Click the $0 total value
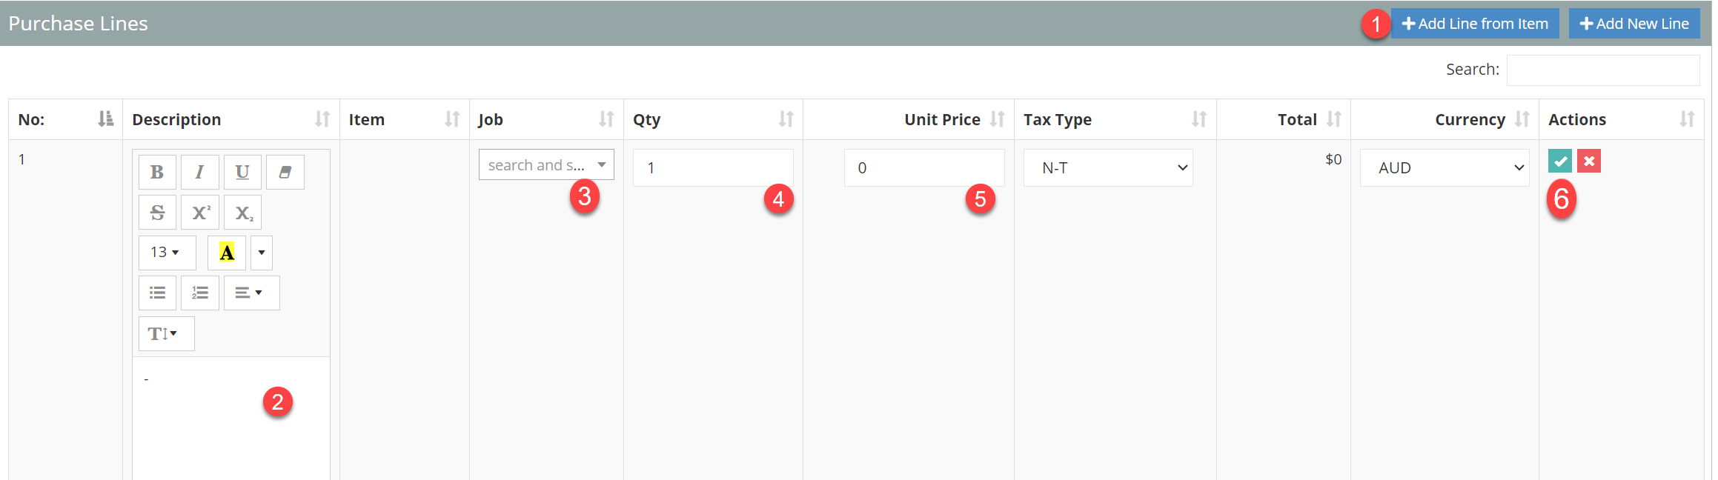The width and height of the screenshot is (1718, 480). (1333, 159)
